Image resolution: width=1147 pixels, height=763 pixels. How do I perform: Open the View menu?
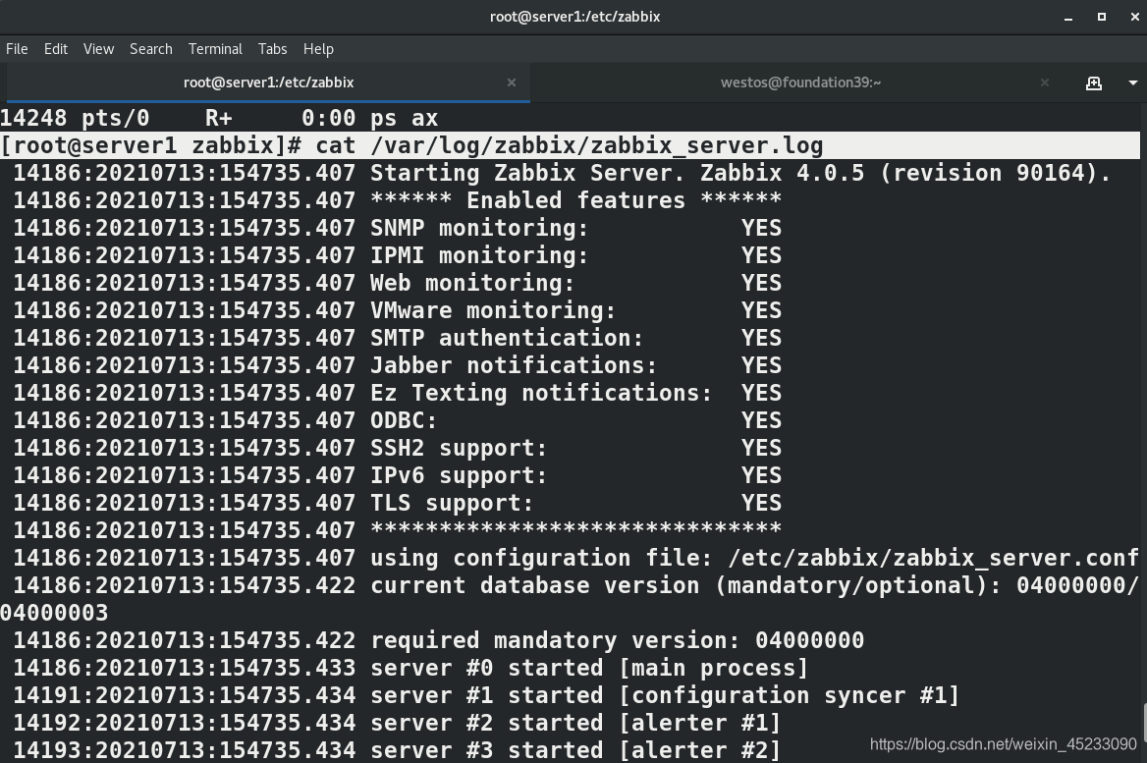99,49
